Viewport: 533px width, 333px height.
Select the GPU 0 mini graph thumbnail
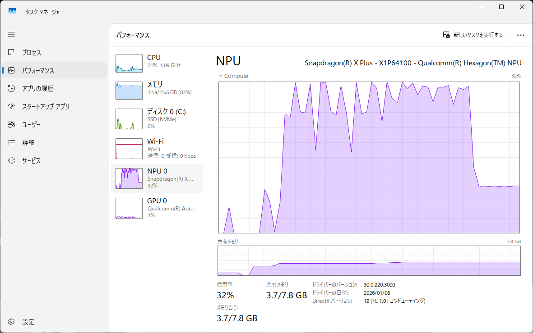click(x=129, y=208)
